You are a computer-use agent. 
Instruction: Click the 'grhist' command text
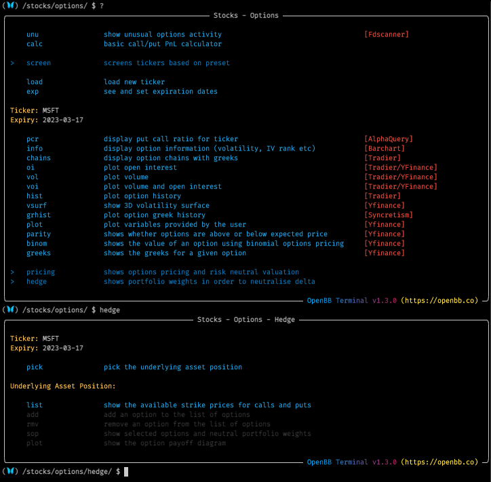point(39,215)
